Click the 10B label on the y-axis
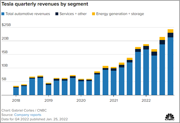Image resolution: width=180 pixels, height=123 pixels. coord(6,65)
